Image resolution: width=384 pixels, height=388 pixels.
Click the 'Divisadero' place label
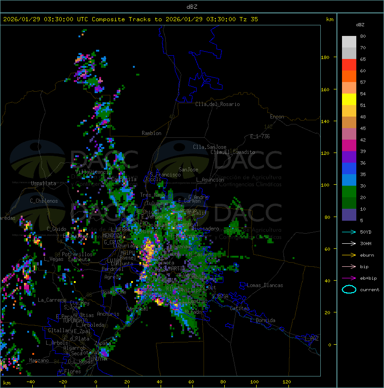pos(205,229)
